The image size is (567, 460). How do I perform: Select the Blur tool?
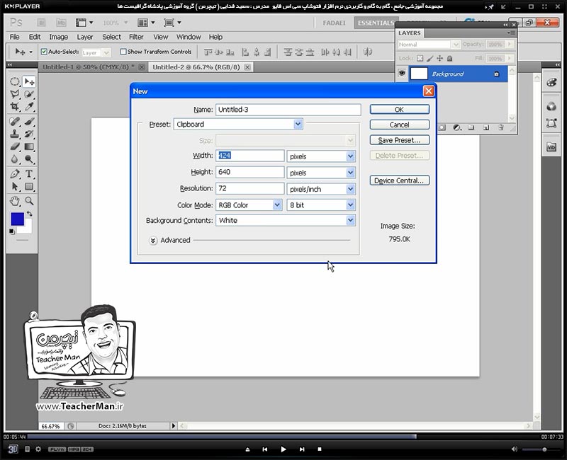pyautogui.click(x=14, y=159)
